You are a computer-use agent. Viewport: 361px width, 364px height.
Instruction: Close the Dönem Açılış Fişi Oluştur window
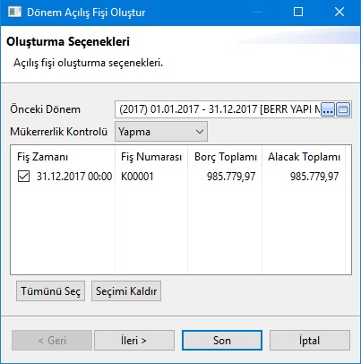[x=340, y=13]
